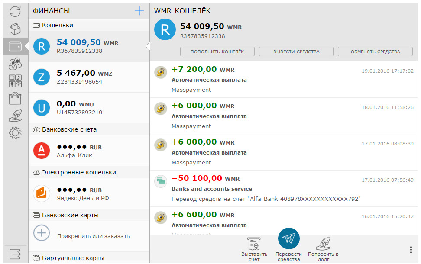
Task: Click the bank cards icon of −50 100,00 transaction
Action: 161,181
